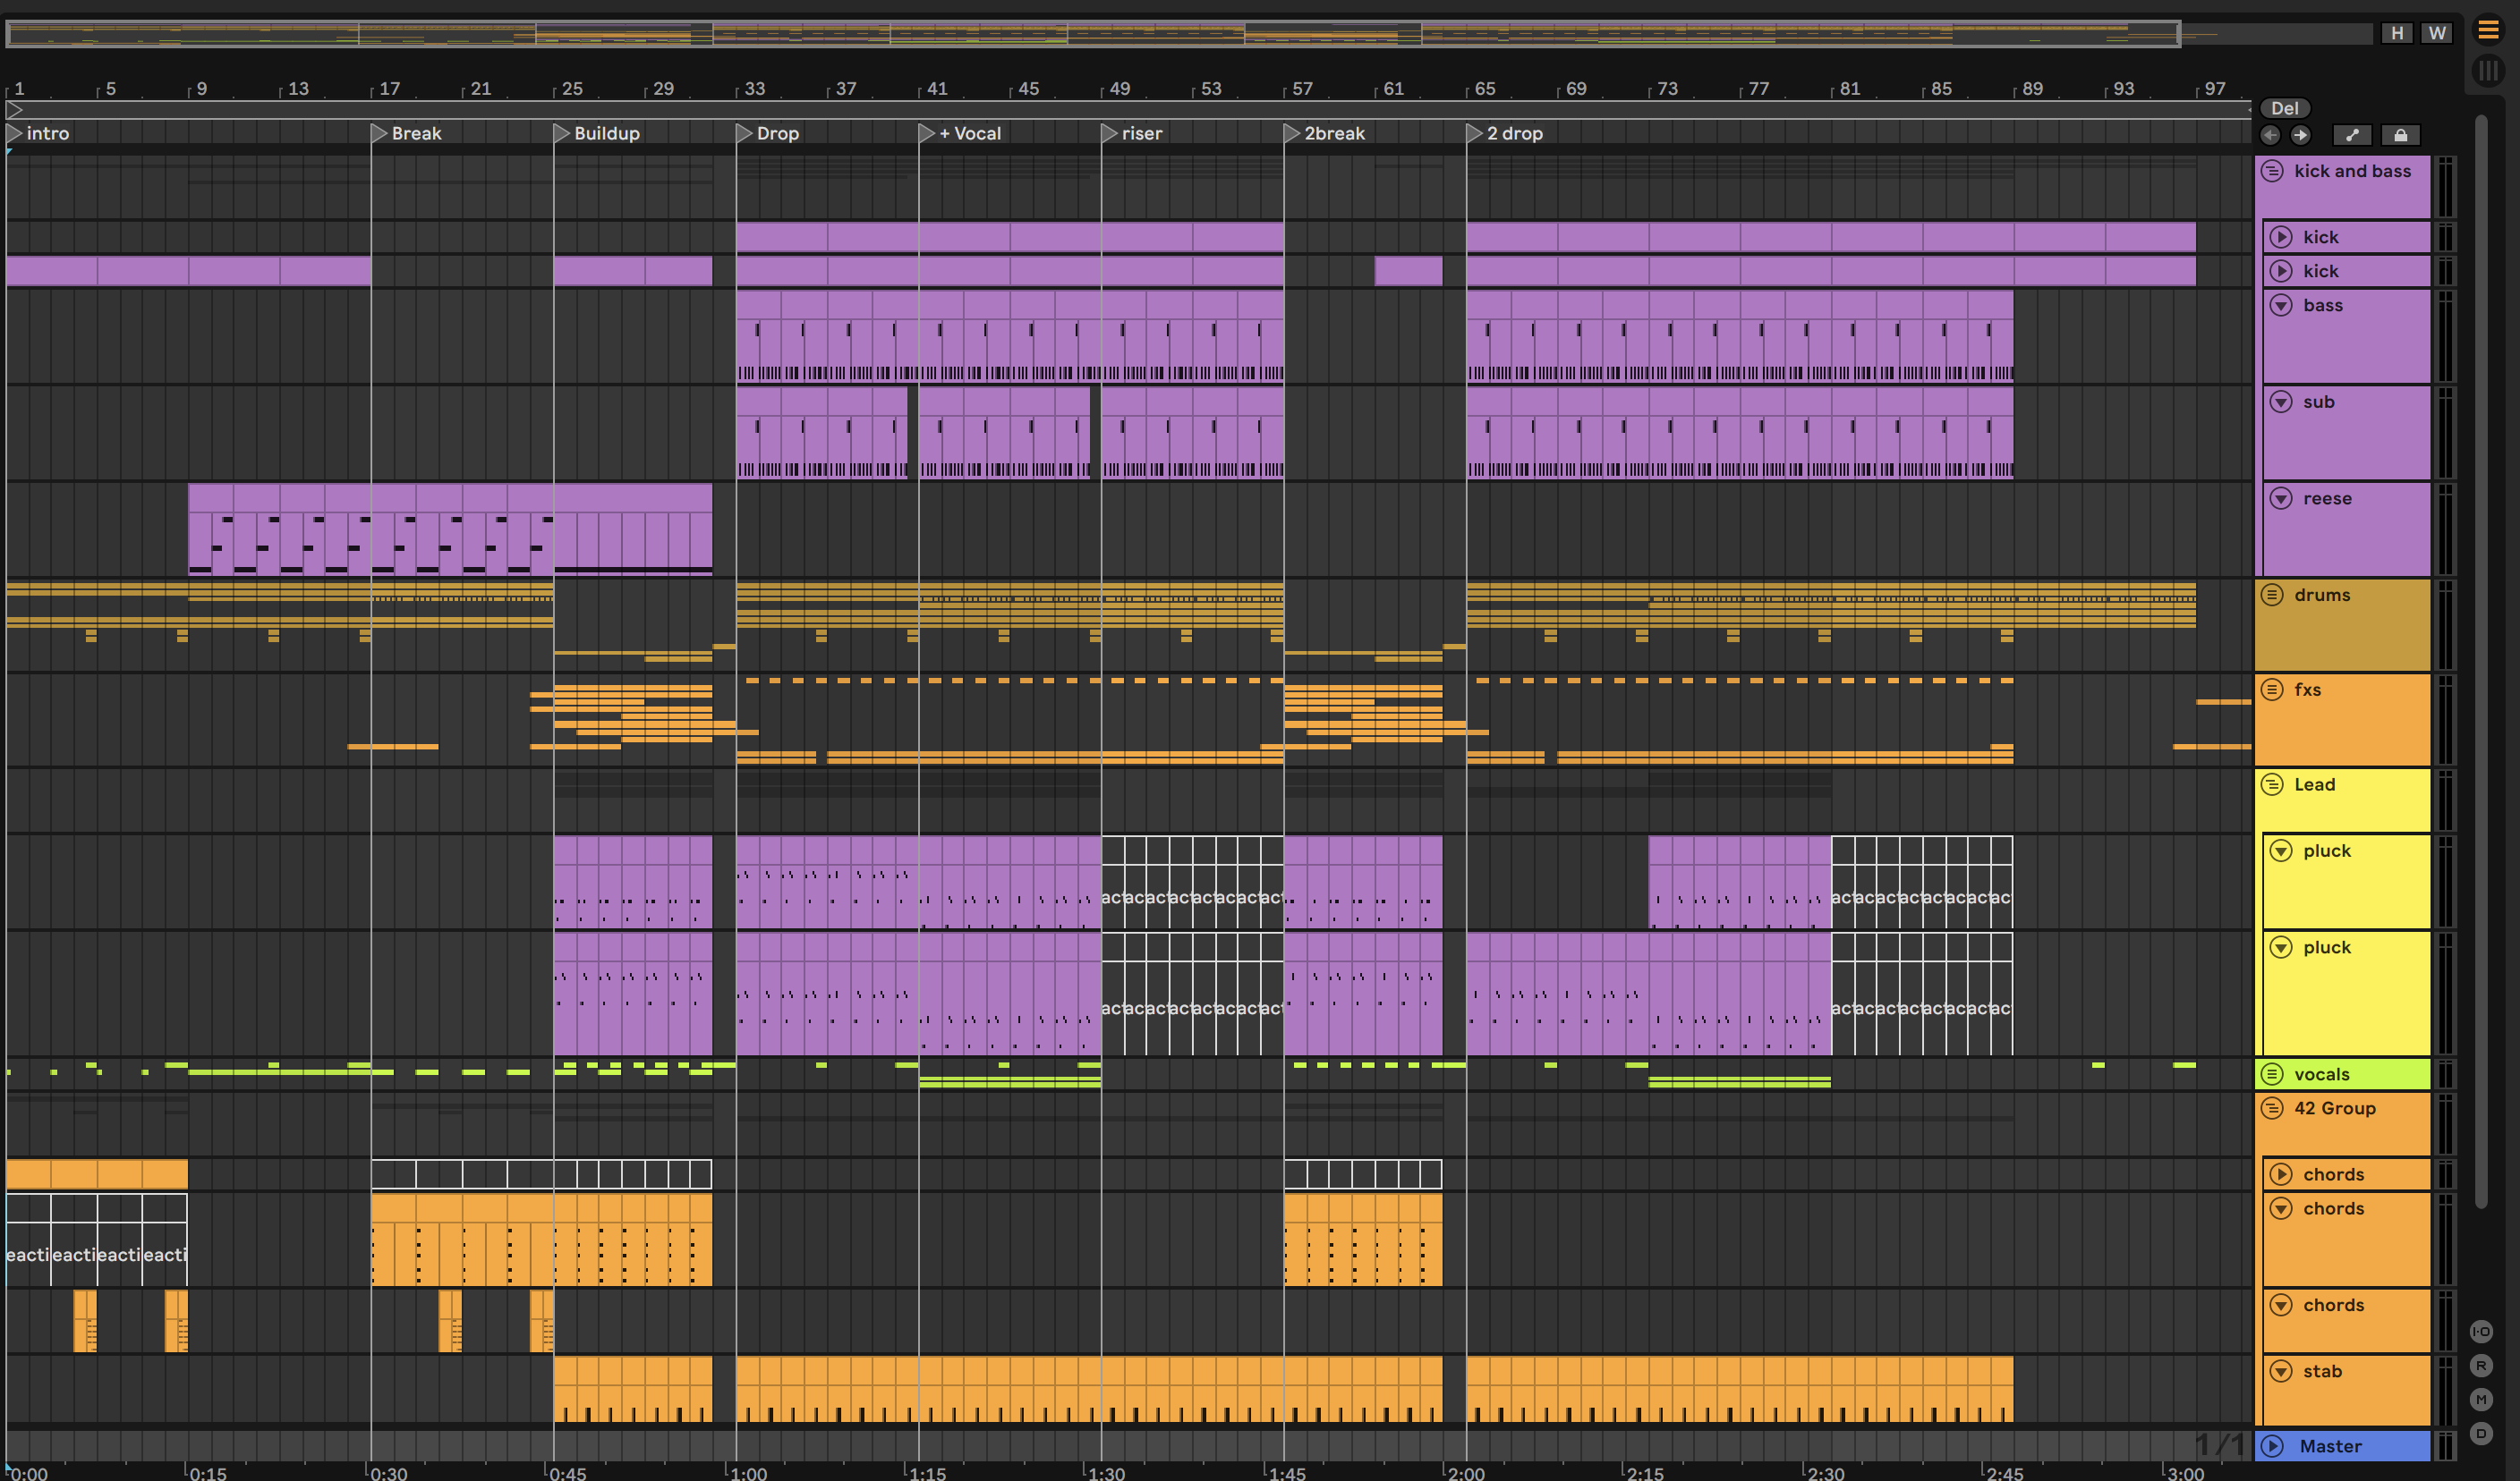Toggle Optimize Arrangement Height H button
2520x1481 pixels.
(x=2397, y=33)
